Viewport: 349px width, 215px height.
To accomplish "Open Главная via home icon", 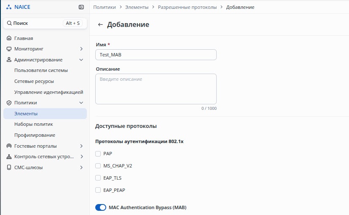I will (9, 38).
